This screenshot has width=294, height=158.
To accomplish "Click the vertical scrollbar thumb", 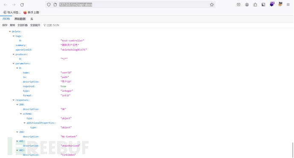I will 293,150.
